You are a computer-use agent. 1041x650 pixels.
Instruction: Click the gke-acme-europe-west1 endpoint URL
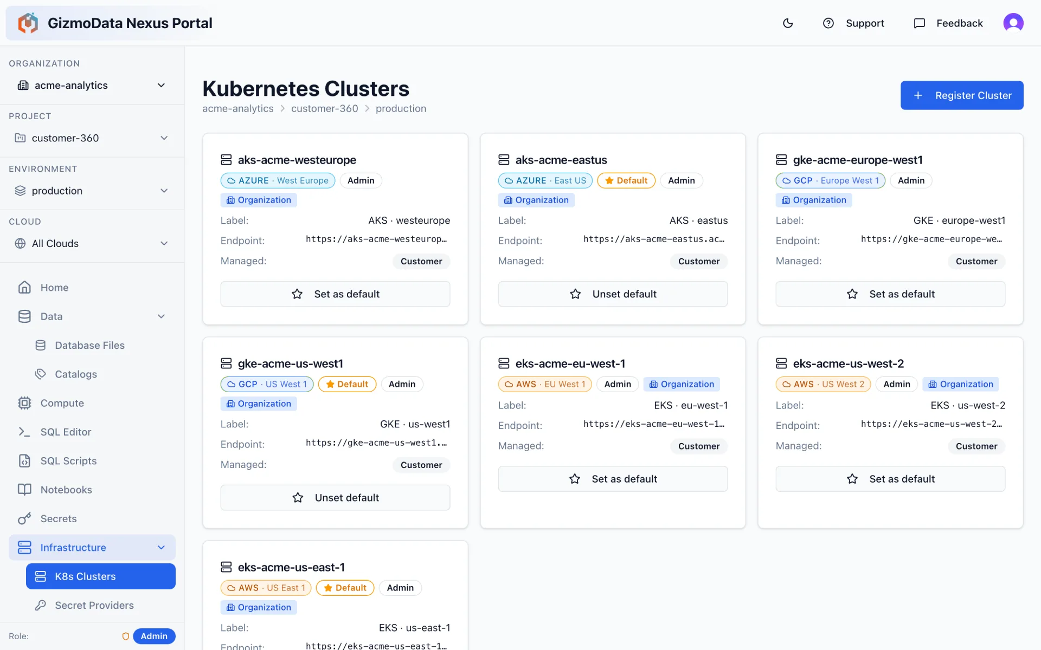931,239
